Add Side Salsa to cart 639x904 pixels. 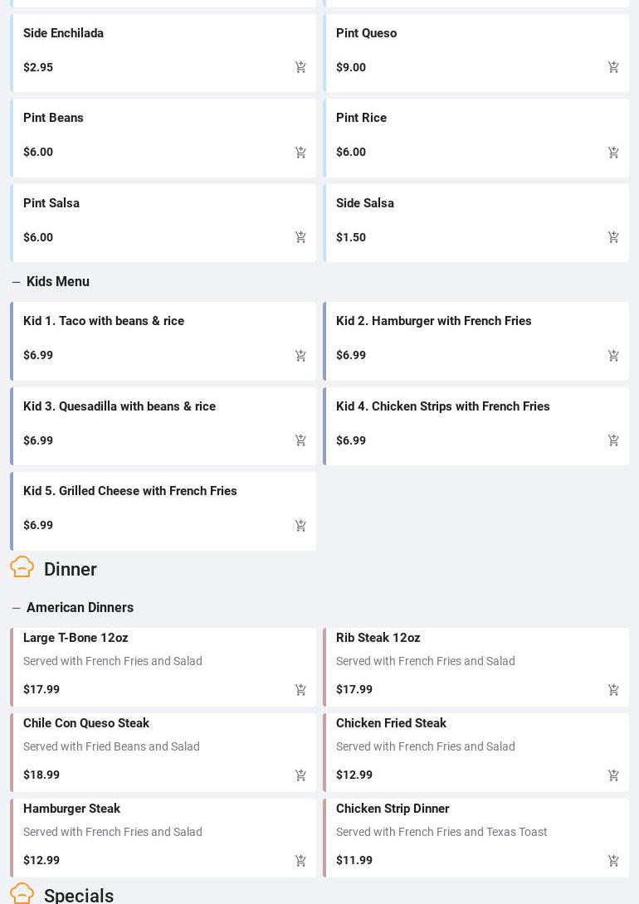coord(613,237)
